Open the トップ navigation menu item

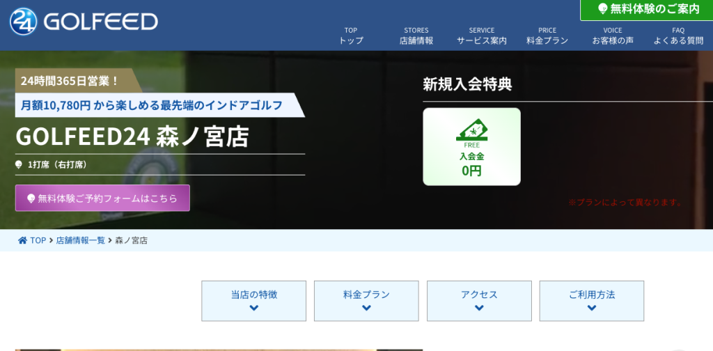coord(351,36)
